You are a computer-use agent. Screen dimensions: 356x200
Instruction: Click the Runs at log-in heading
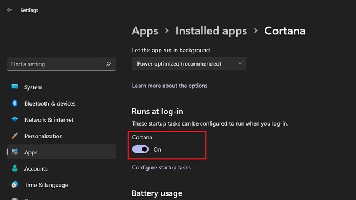(x=157, y=111)
